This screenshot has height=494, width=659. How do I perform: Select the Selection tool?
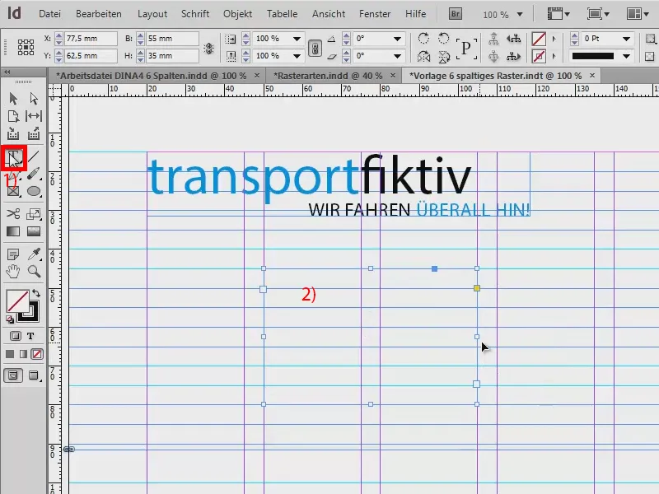[13, 98]
